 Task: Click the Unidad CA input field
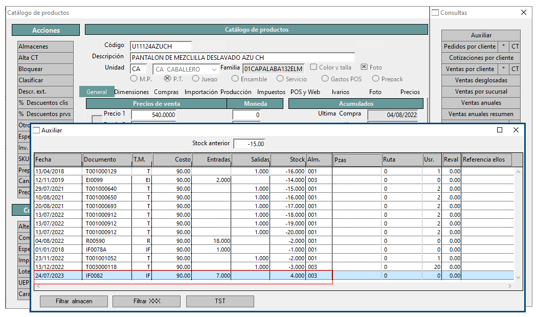[139, 69]
